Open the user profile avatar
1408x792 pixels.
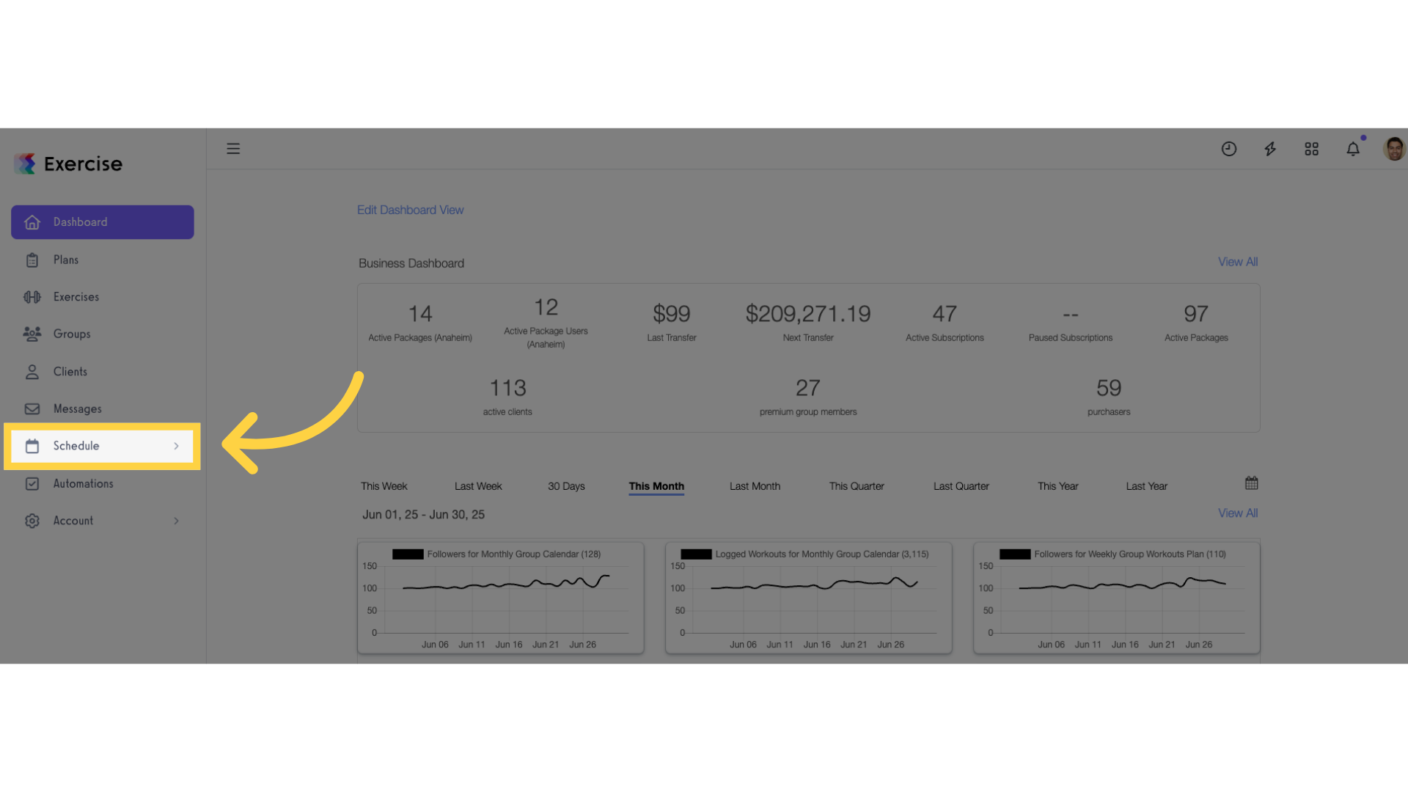tap(1394, 149)
